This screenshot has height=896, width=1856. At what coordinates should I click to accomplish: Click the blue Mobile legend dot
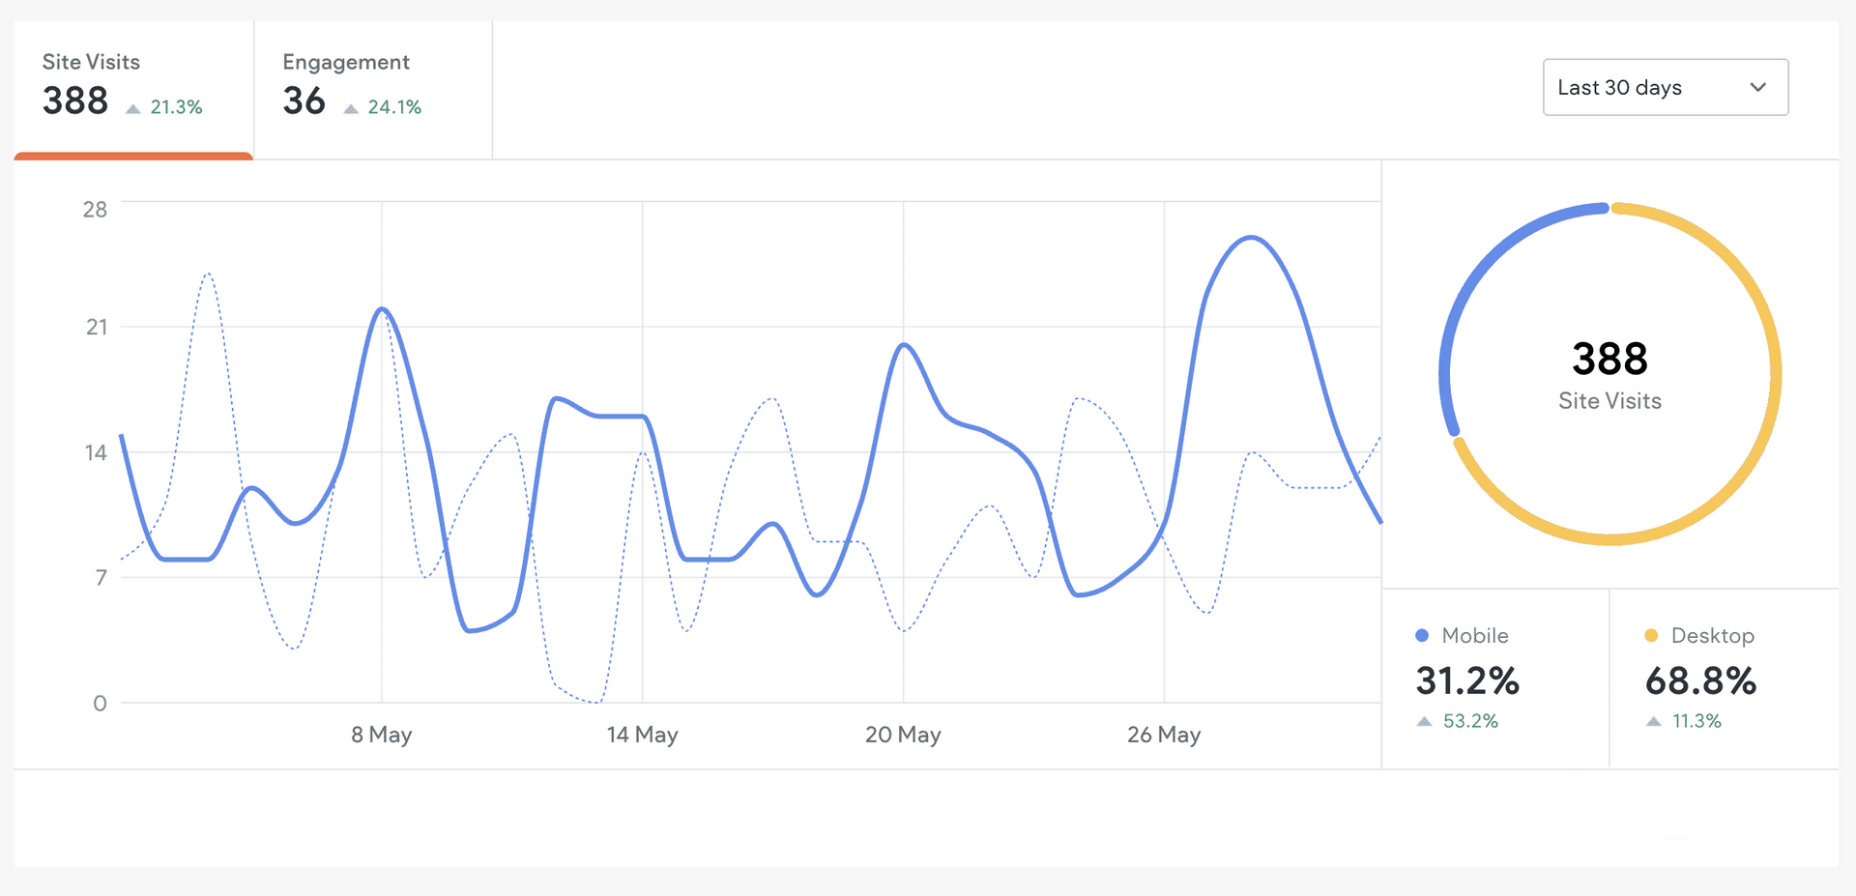click(x=1422, y=635)
